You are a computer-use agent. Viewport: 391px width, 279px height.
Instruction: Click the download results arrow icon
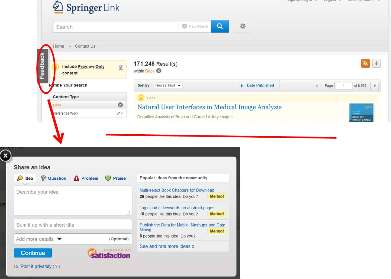coord(376,63)
